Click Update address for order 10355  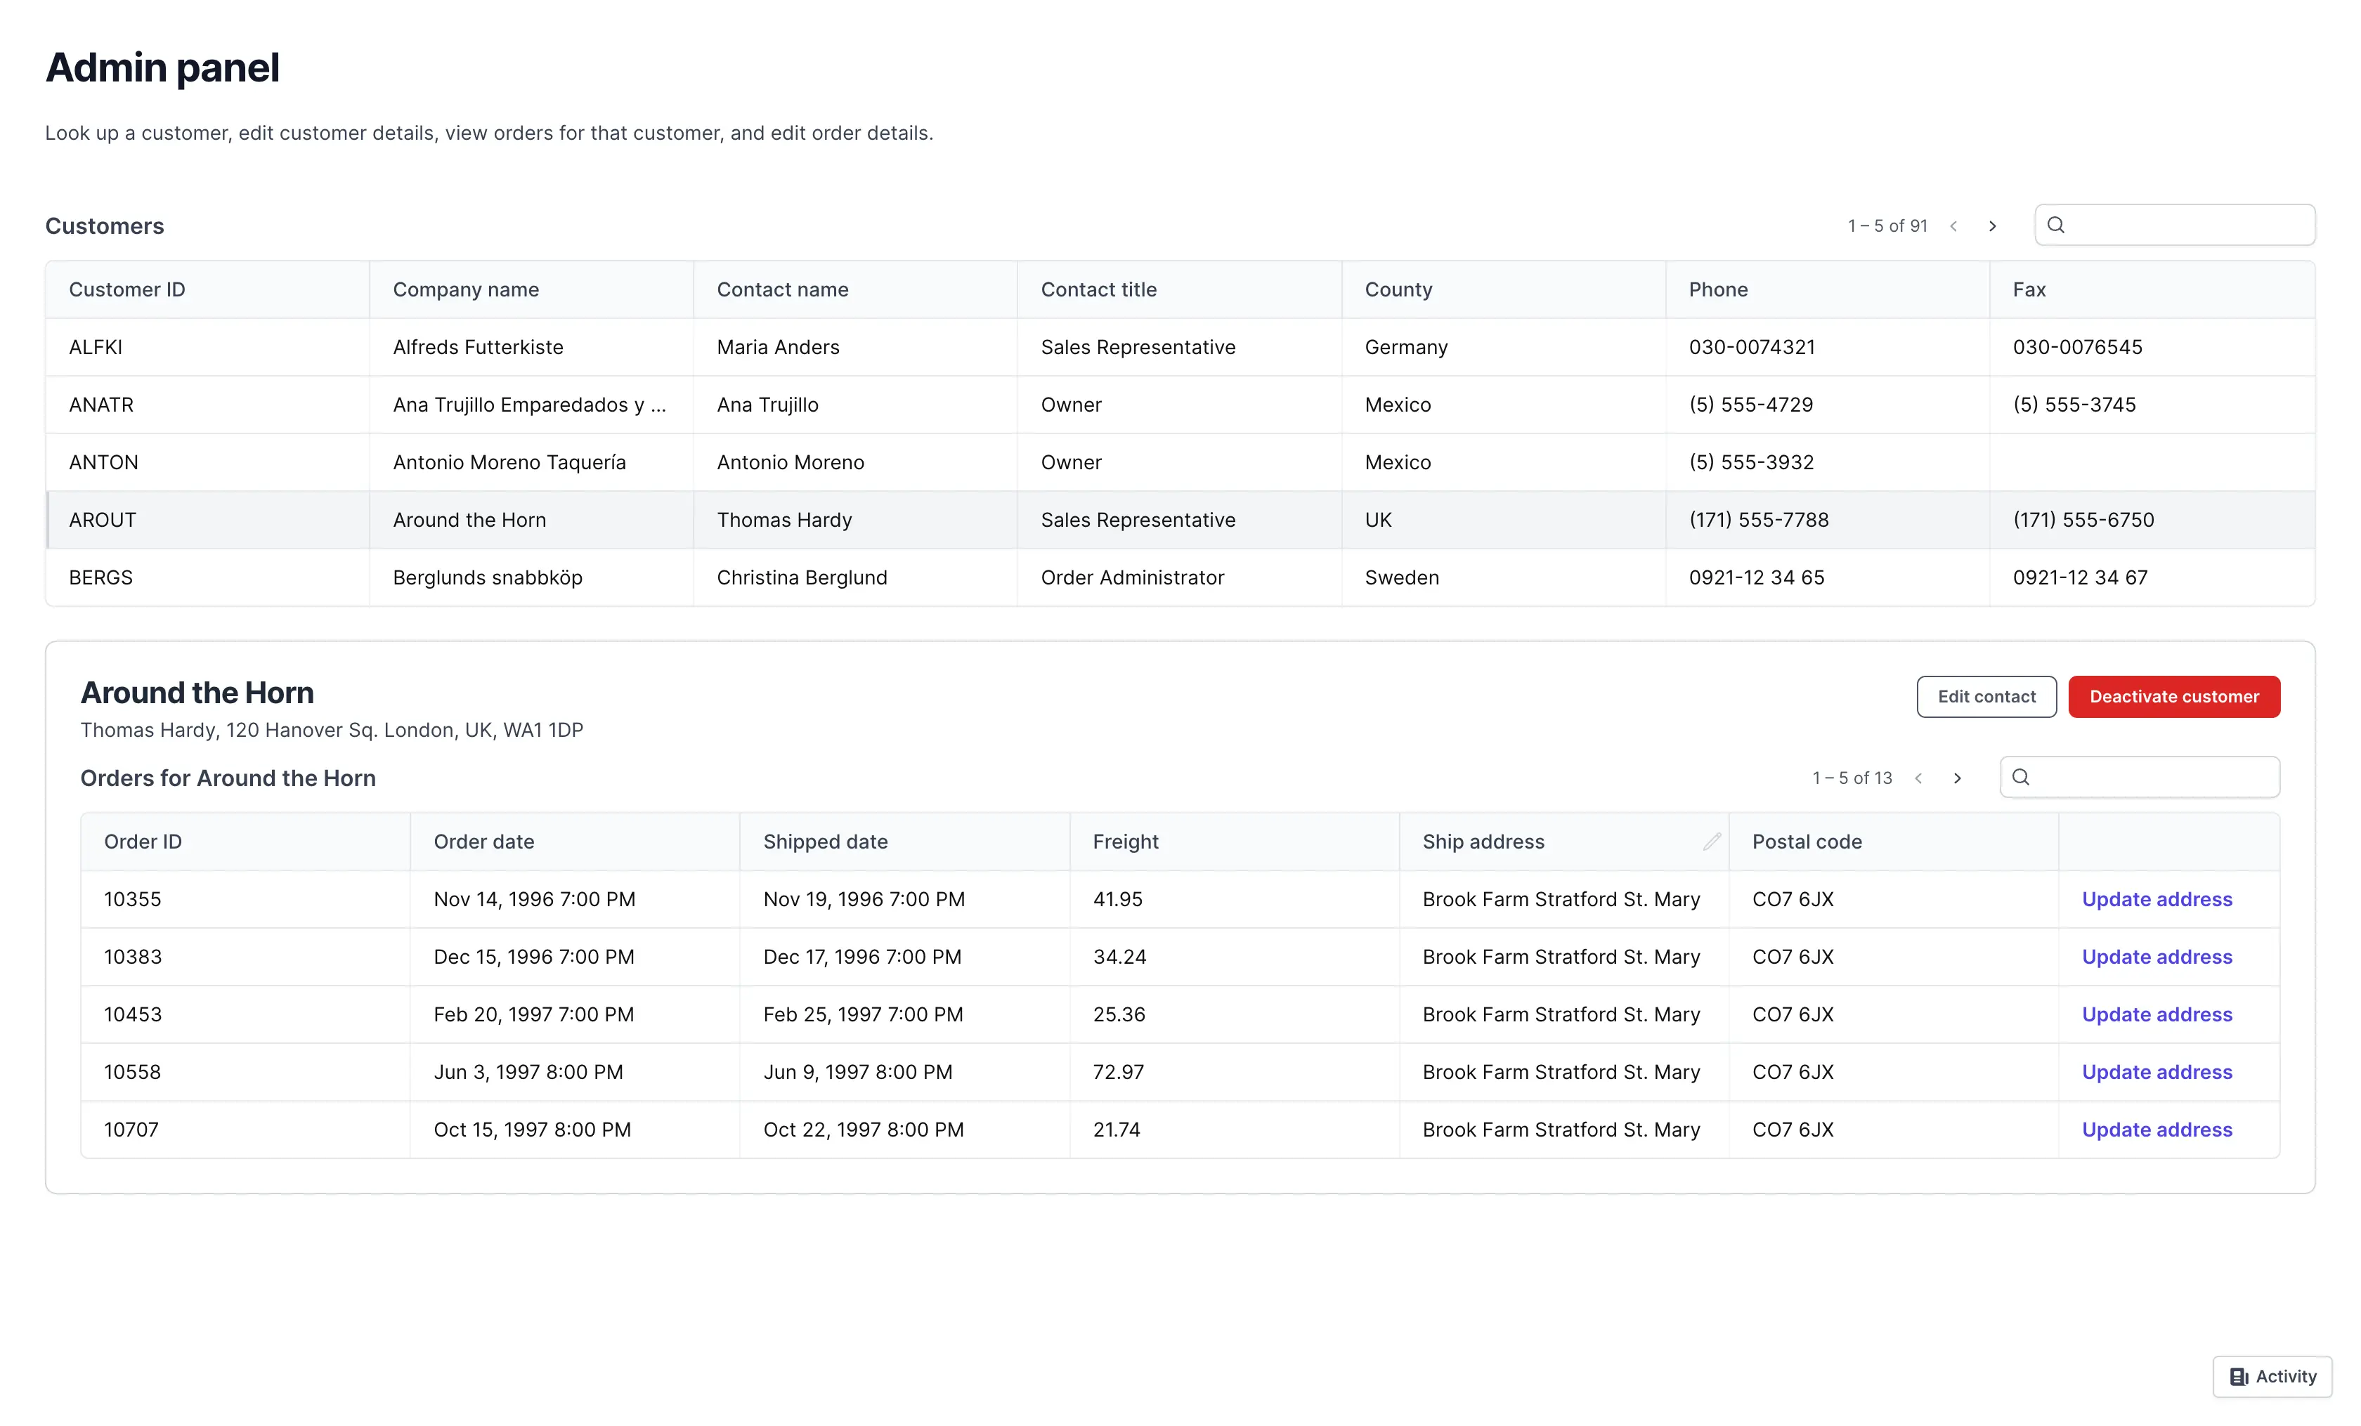coord(2157,899)
